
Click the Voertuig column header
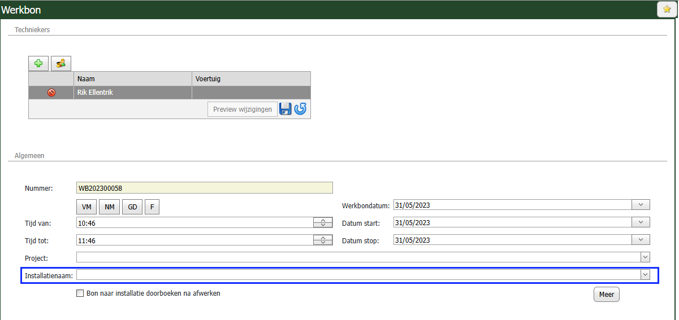[252, 79]
